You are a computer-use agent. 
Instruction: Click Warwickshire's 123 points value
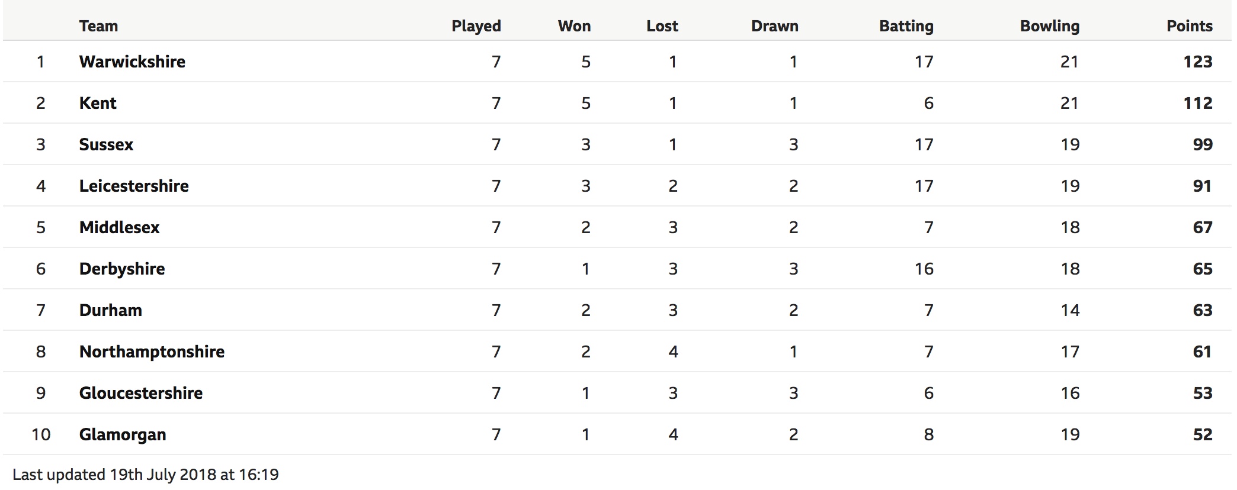[x=1198, y=62]
